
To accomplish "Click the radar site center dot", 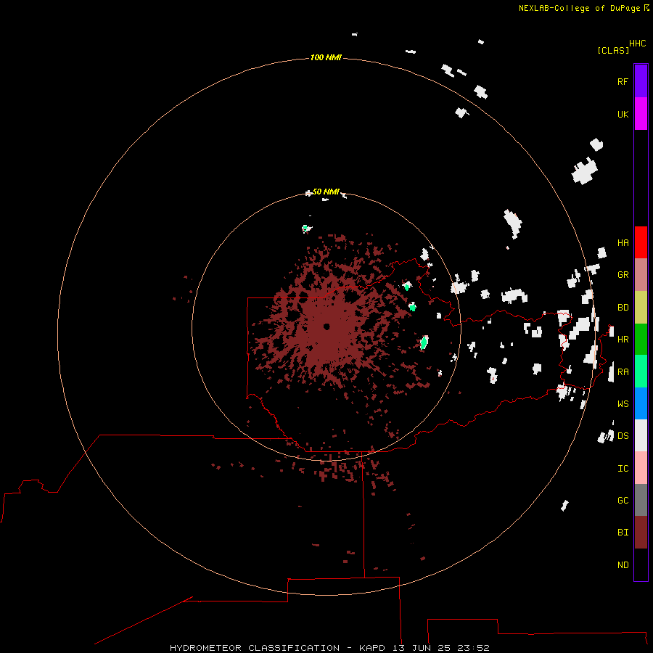I will click(326, 326).
